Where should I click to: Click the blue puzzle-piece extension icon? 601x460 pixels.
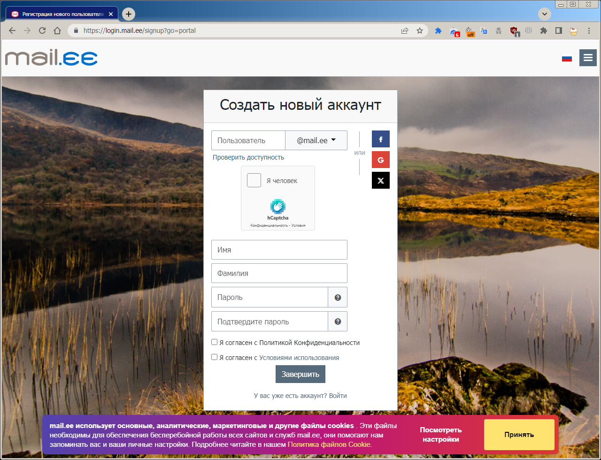[x=439, y=31]
